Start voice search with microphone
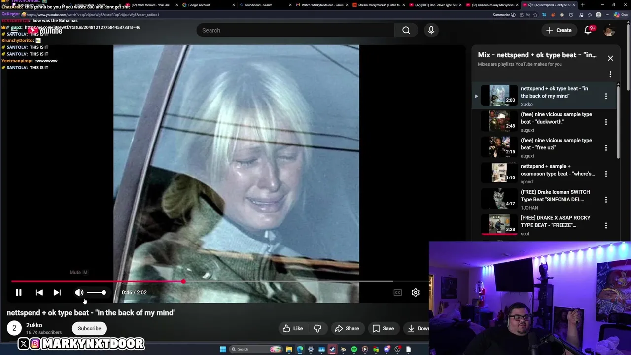631x355 pixels. tap(431, 30)
